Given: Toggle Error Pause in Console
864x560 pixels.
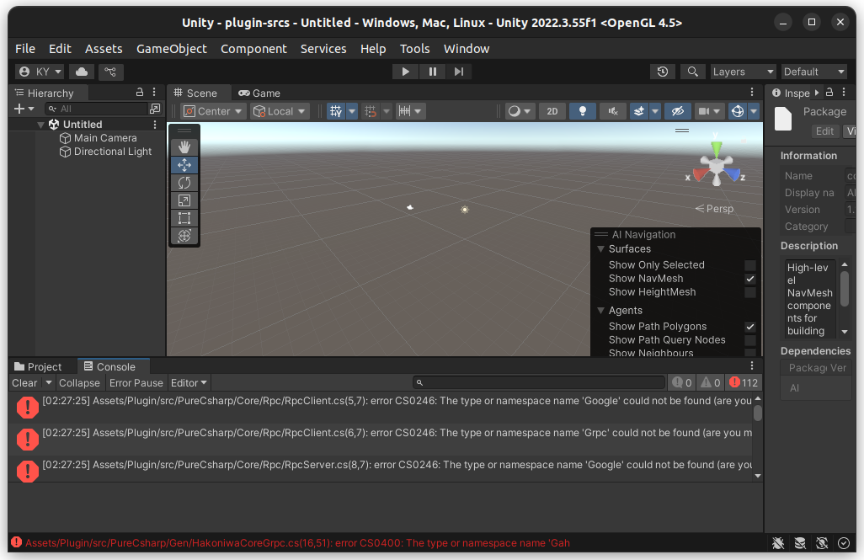Looking at the screenshot, I should point(136,382).
